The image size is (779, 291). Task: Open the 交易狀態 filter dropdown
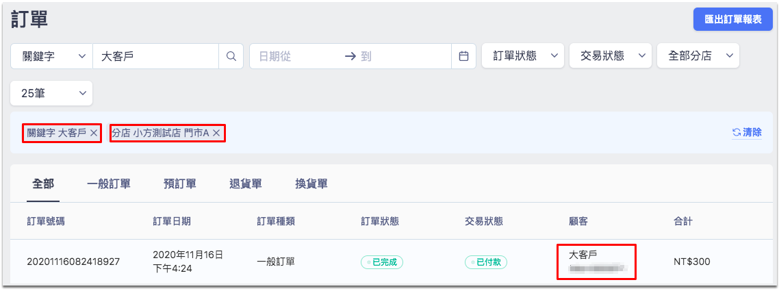point(610,55)
